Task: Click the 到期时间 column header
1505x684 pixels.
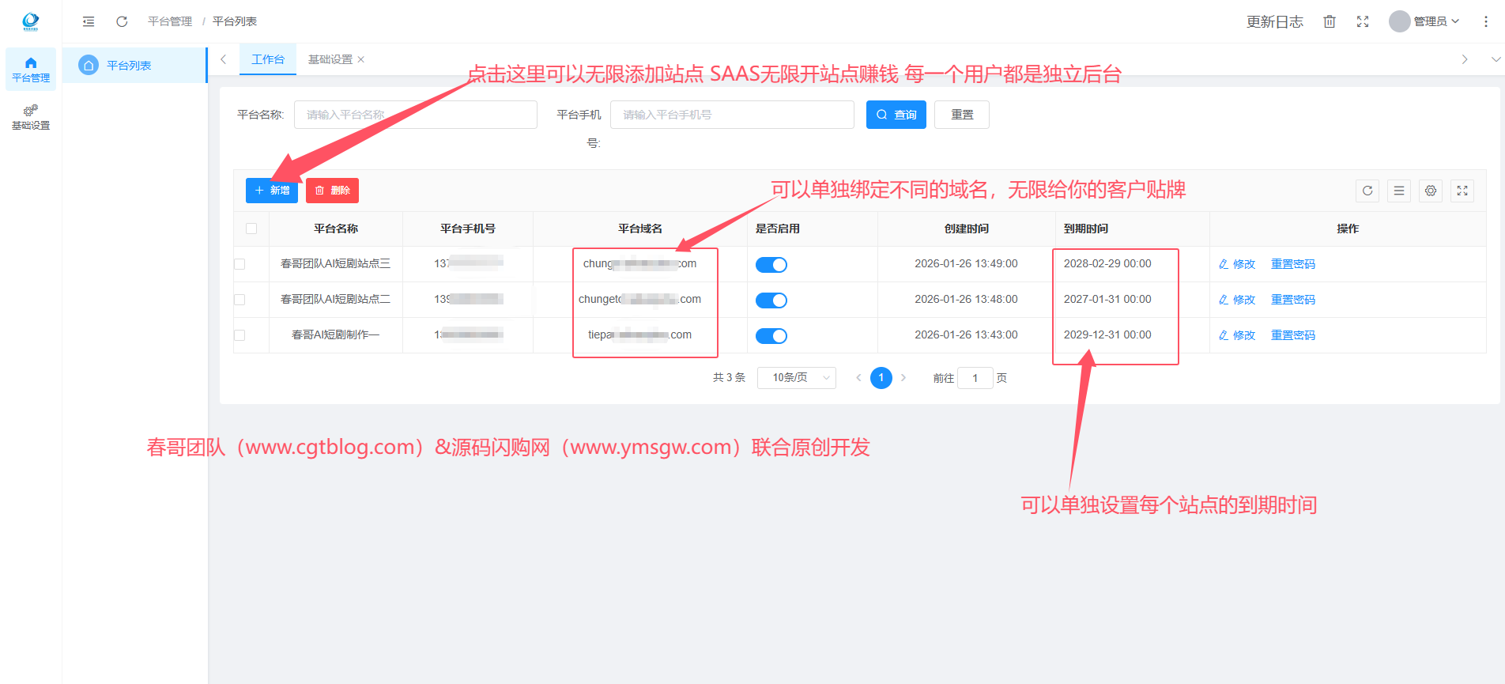Action: 1086,229
